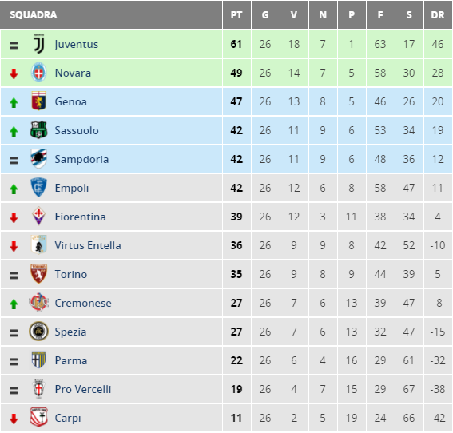Click the Sampdoria club crest
The image size is (453, 433).
tap(38, 159)
